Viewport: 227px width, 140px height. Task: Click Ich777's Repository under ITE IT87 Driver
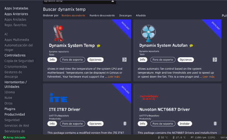(x=59, y=116)
